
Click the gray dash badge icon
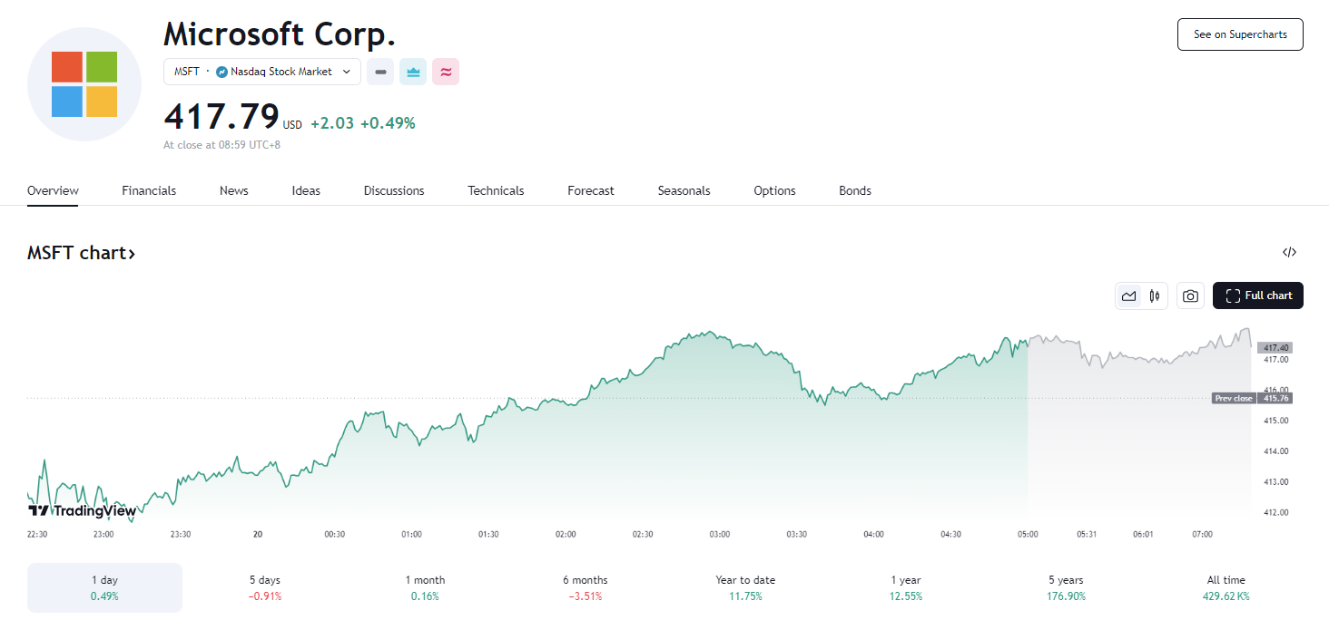click(380, 72)
